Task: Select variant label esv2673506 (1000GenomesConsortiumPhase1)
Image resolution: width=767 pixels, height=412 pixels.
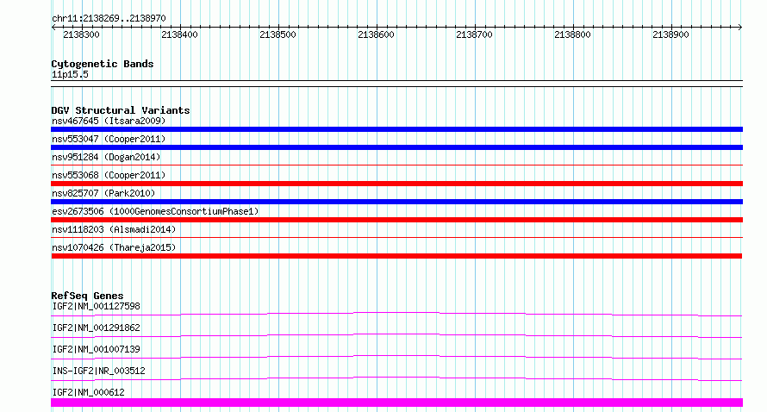Action: pos(155,211)
